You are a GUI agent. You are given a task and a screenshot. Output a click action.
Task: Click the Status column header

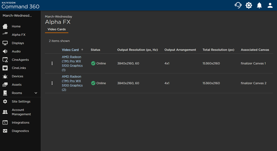[95, 50]
